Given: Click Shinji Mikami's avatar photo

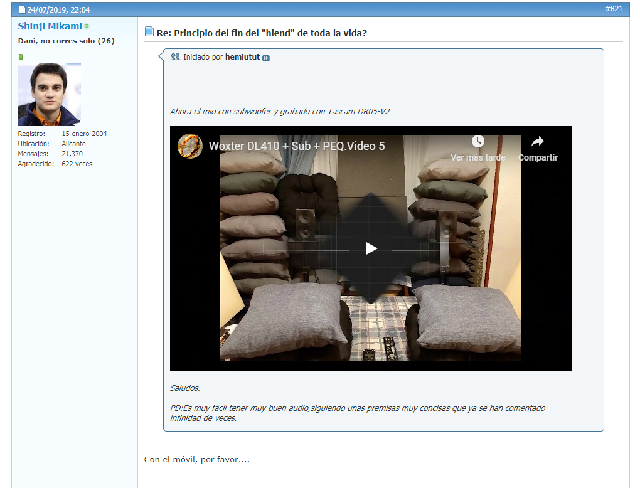Looking at the screenshot, I should (x=50, y=94).
